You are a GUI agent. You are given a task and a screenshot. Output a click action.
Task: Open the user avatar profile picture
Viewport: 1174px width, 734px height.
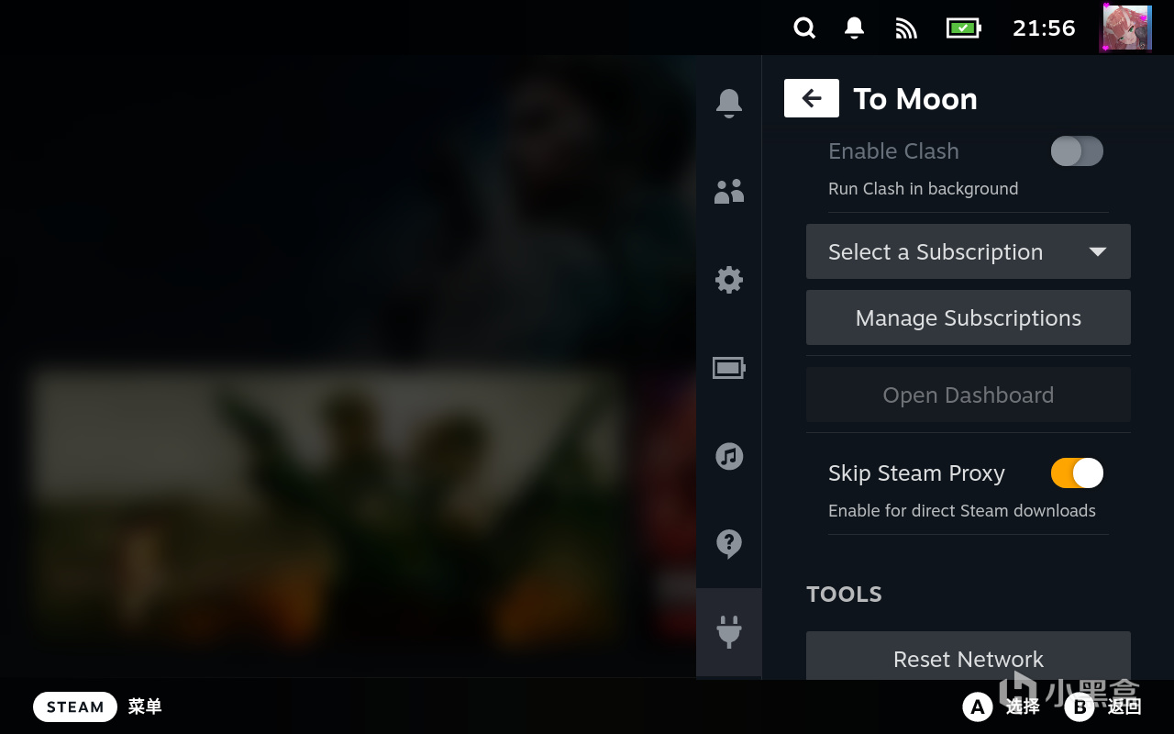coord(1125,28)
